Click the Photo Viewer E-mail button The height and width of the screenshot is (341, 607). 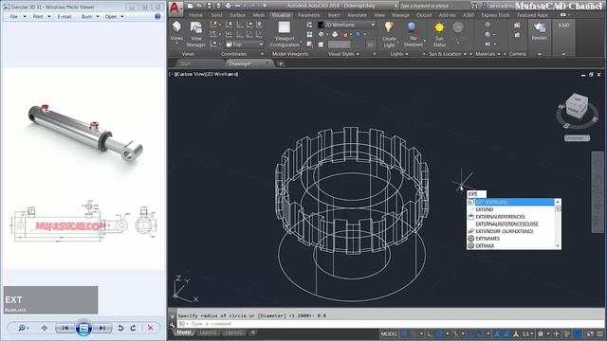[x=64, y=17]
